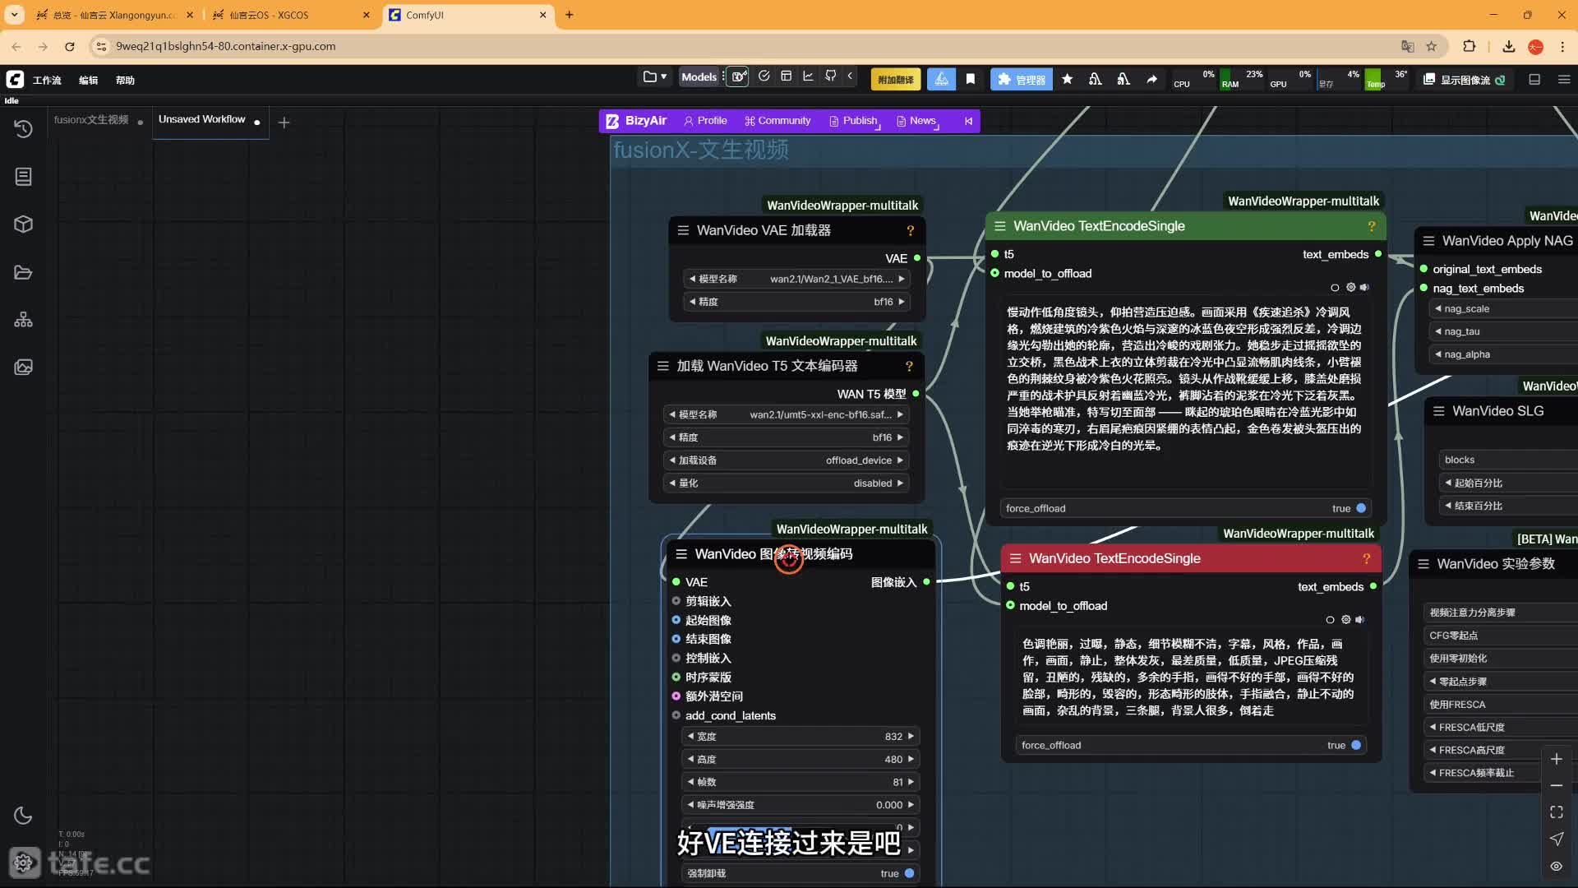Toggle 视频注意力分离步骤 in WanVideo 实验参数

point(1500,613)
